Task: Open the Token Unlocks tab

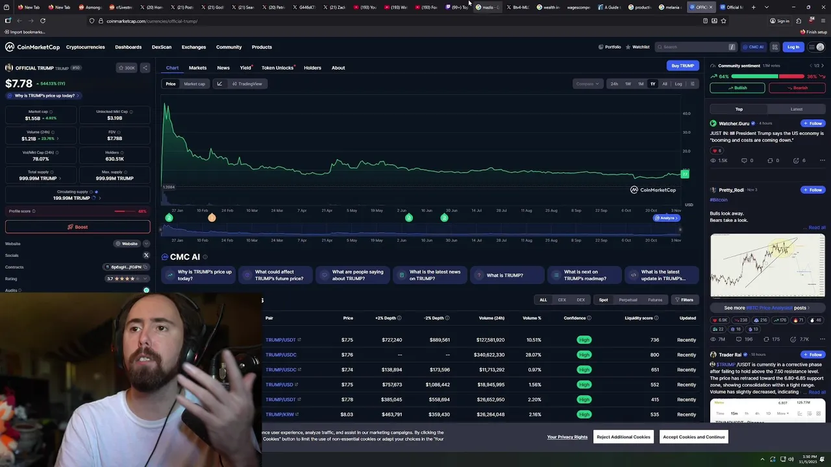Action: [278, 67]
